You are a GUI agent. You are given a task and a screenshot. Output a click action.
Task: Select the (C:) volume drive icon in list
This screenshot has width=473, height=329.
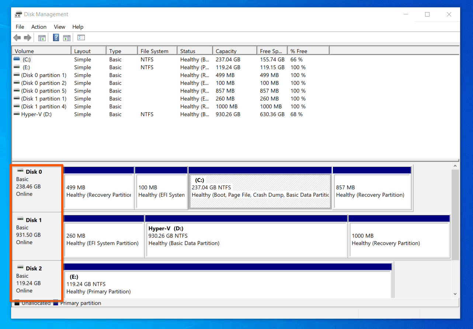[x=17, y=59]
